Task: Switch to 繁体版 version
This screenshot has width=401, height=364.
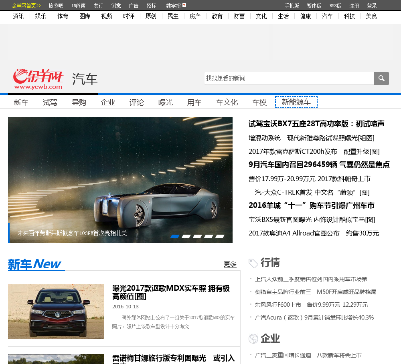Action: (x=314, y=6)
